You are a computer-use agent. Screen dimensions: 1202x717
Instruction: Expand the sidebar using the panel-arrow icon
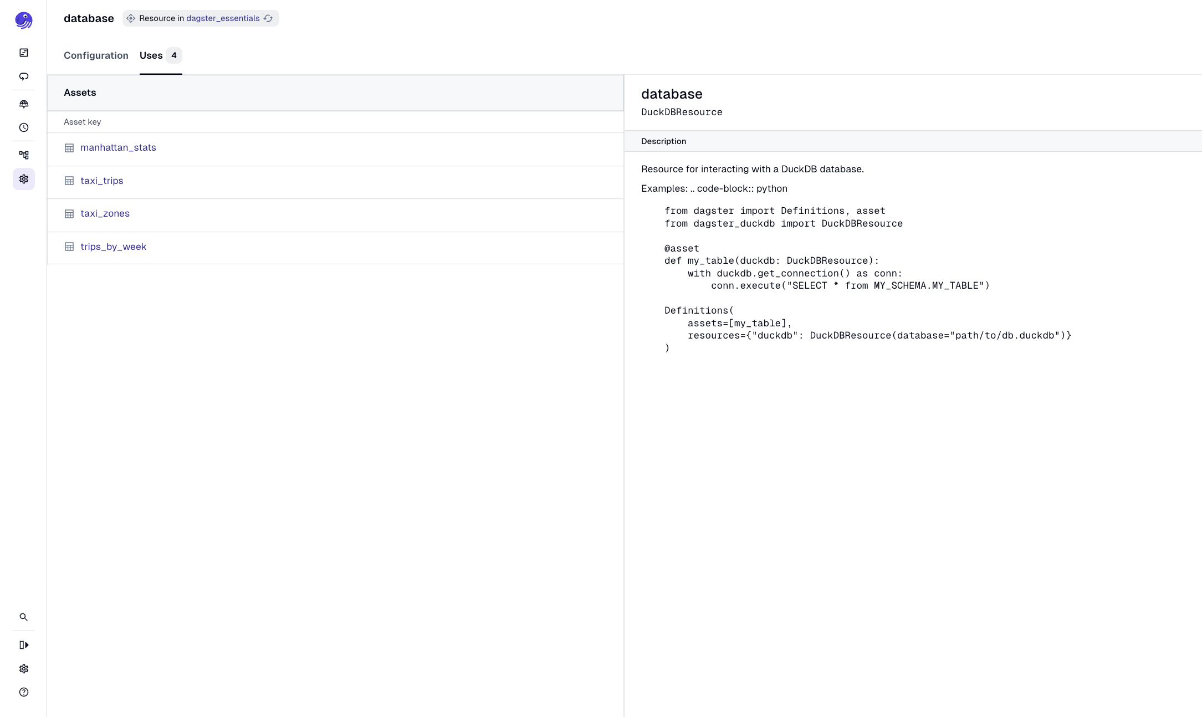(x=23, y=645)
